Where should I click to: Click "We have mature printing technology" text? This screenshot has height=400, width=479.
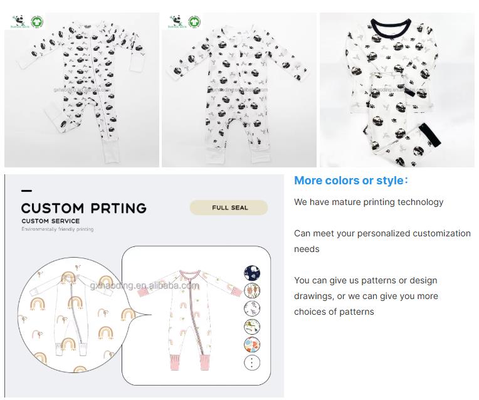pyautogui.click(x=369, y=202)
